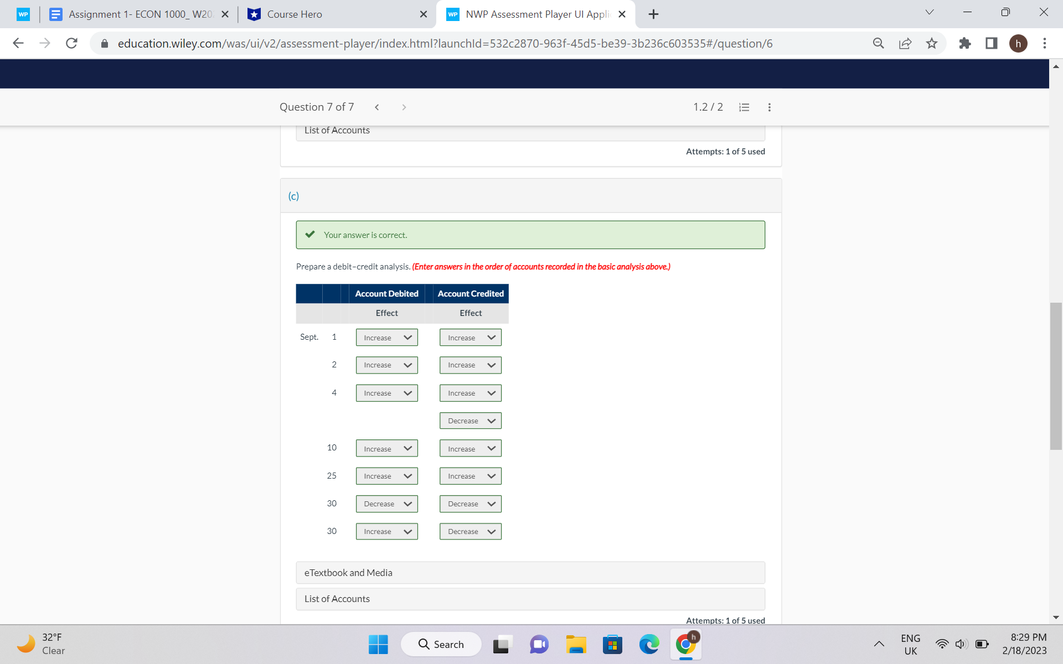Open the browser extensions puzzle icon

(x=965, y=43)
